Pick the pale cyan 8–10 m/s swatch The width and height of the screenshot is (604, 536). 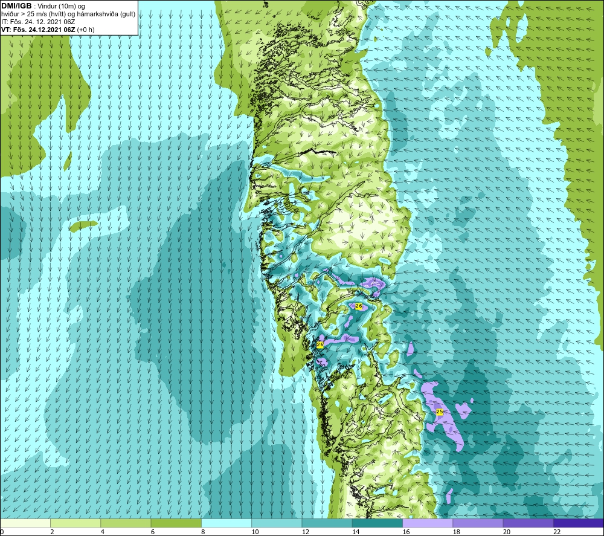tap(226, 523)
